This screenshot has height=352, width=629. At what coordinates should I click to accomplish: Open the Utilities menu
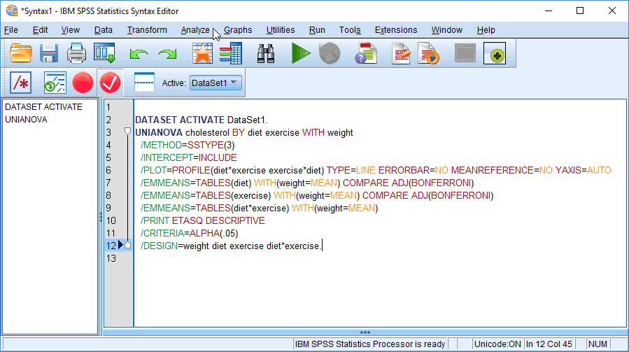click(281, 30)
